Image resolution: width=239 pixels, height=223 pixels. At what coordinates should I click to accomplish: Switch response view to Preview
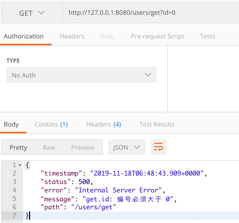[x=82, y=147]
